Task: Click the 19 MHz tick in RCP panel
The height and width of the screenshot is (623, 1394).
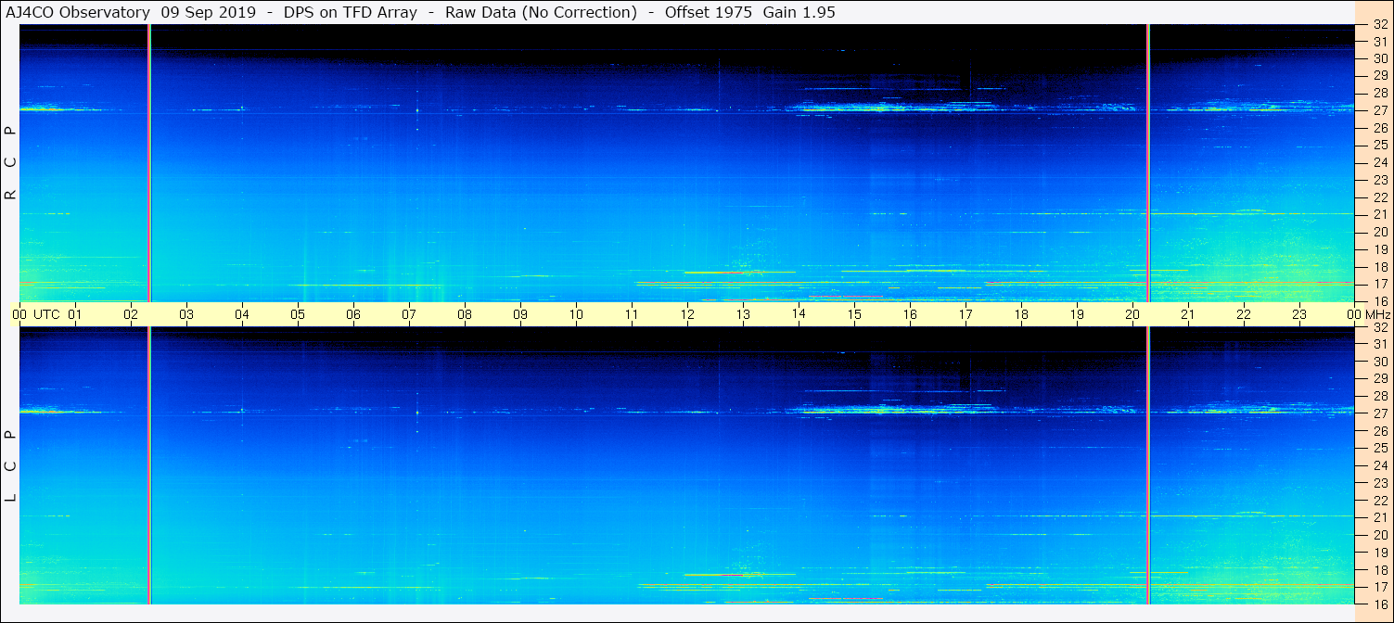Action: click(x=1380, y=249)
